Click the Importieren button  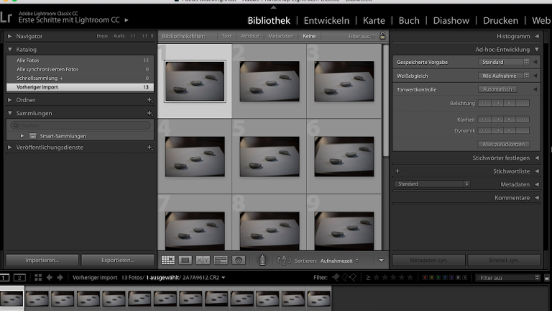tap(42, 260)
